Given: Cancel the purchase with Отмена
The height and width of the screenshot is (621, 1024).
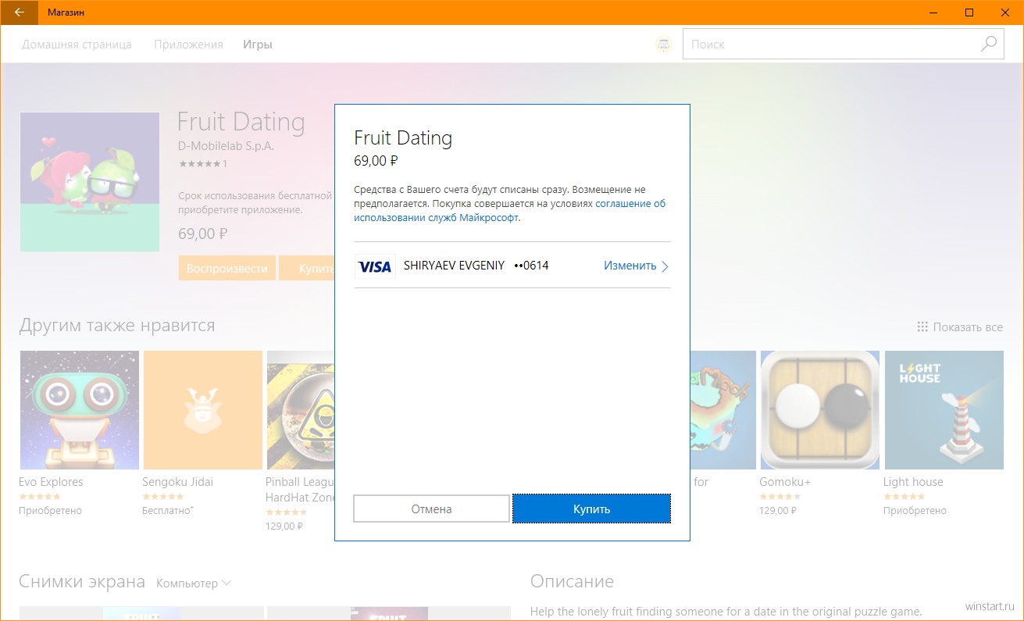Looking at the screenshot, I should click(x=431, y=509).
